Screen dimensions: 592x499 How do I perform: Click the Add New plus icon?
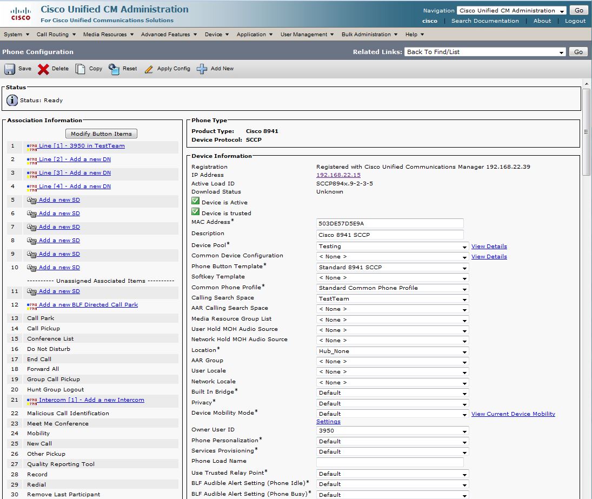tap(202, 69)
